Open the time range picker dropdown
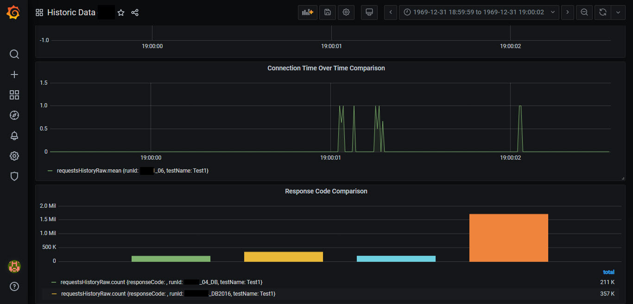Image resolution: width=633 pixels, height=304 pixels. 479,12
